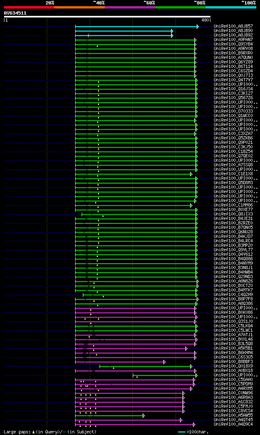260x435 pixels.
Task: Click the orange ~40% identity legend segment
Action: pyautogui.click(x=80, y=7)
